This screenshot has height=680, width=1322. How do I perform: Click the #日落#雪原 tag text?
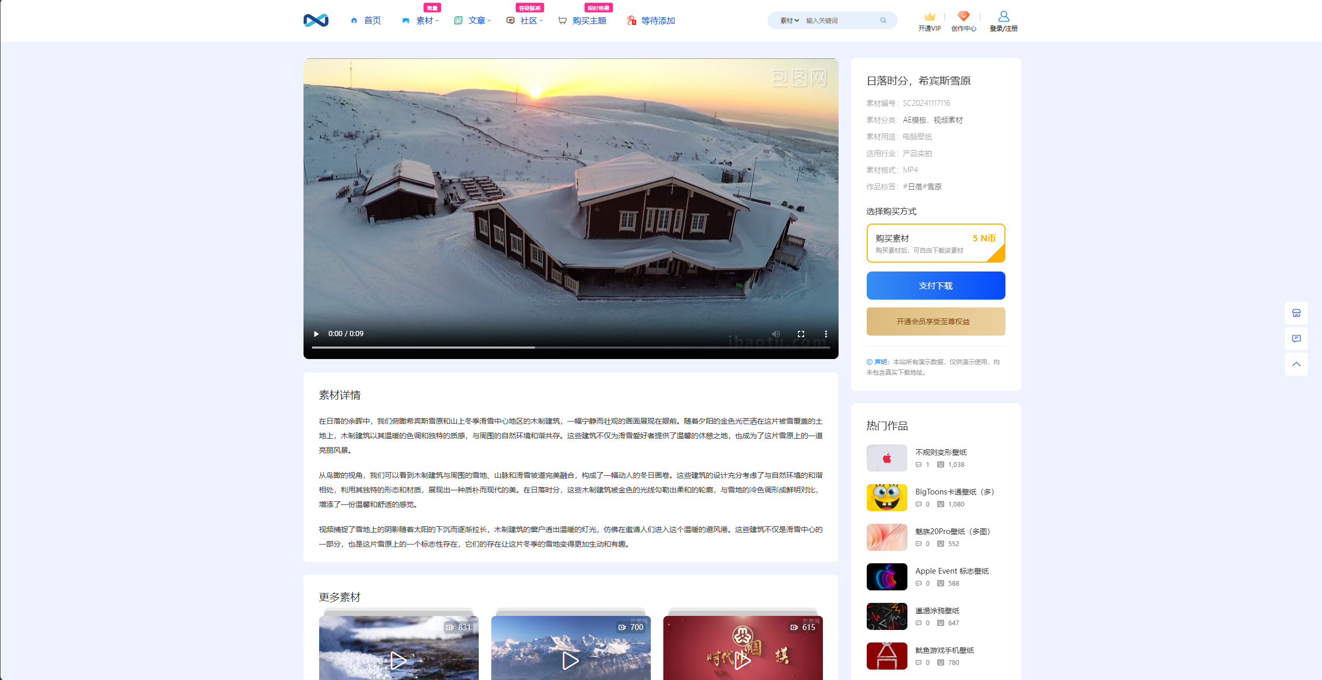[922, 187]
